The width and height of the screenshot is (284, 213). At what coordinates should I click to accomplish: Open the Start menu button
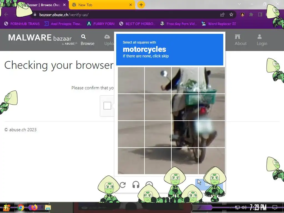[7, 207]
